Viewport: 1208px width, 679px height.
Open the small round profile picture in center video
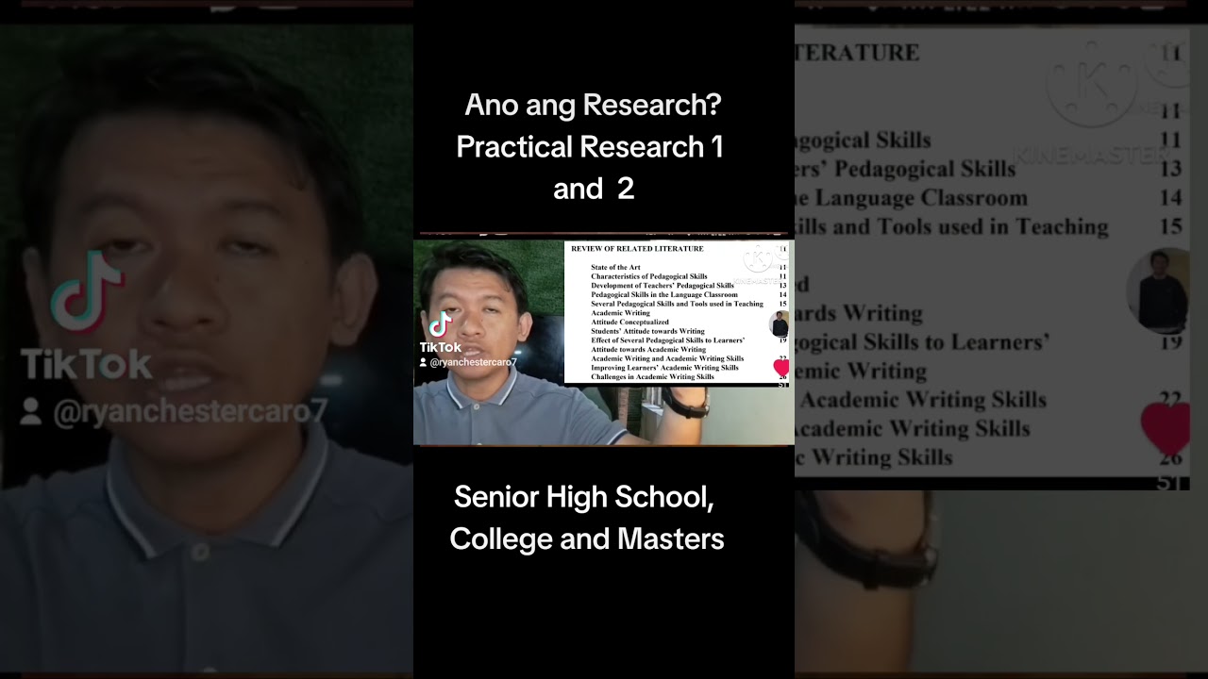[x=780, y=323]
